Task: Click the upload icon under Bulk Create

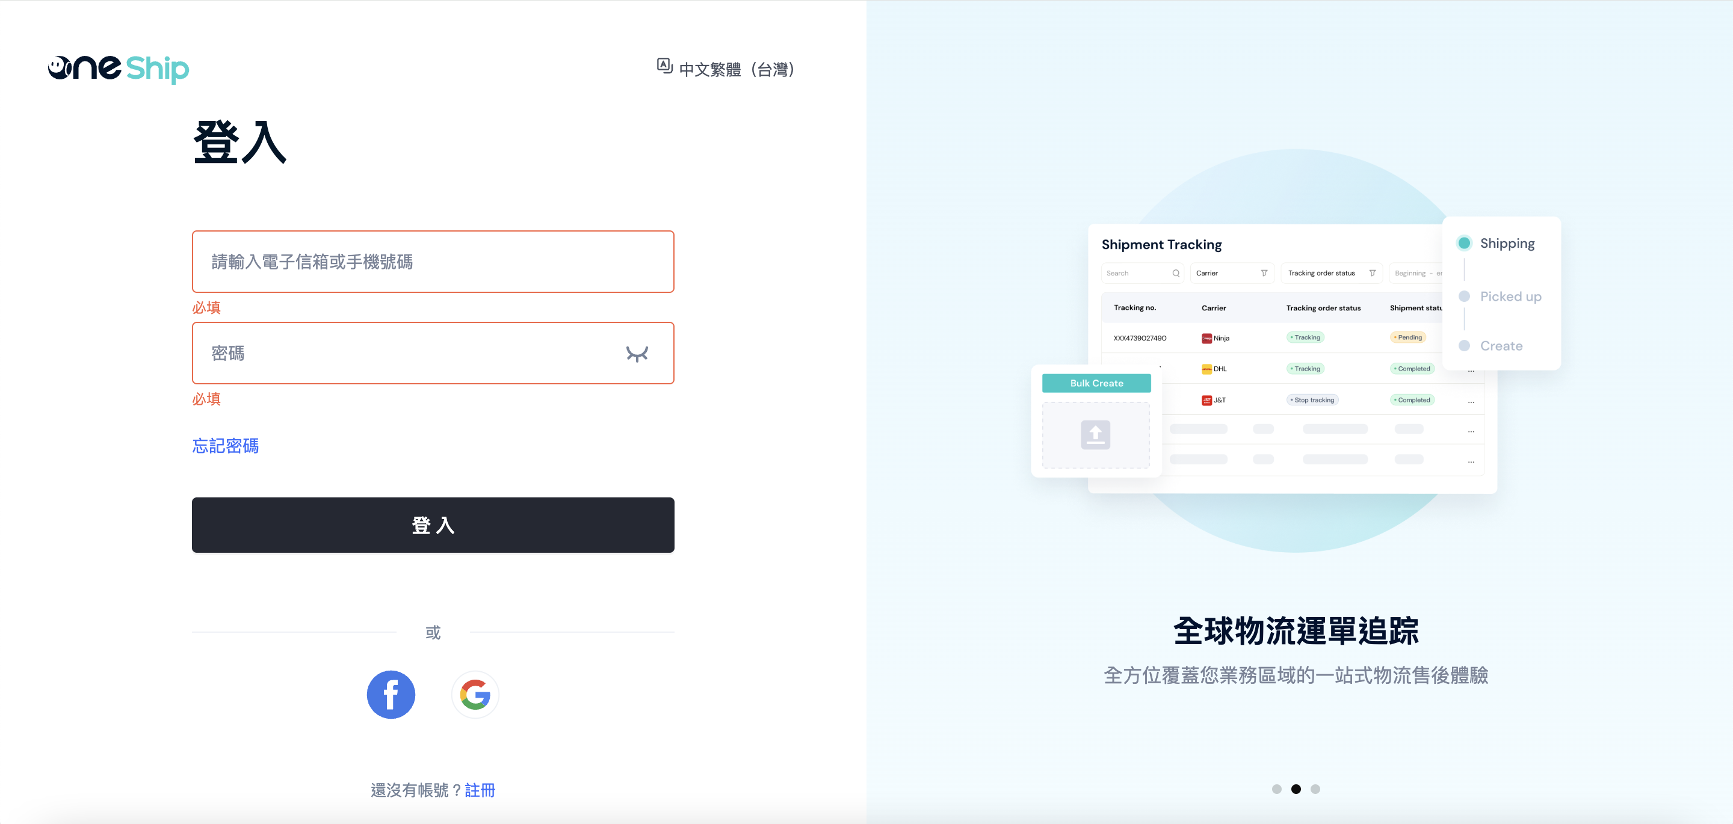Action: coord(1095,434)
